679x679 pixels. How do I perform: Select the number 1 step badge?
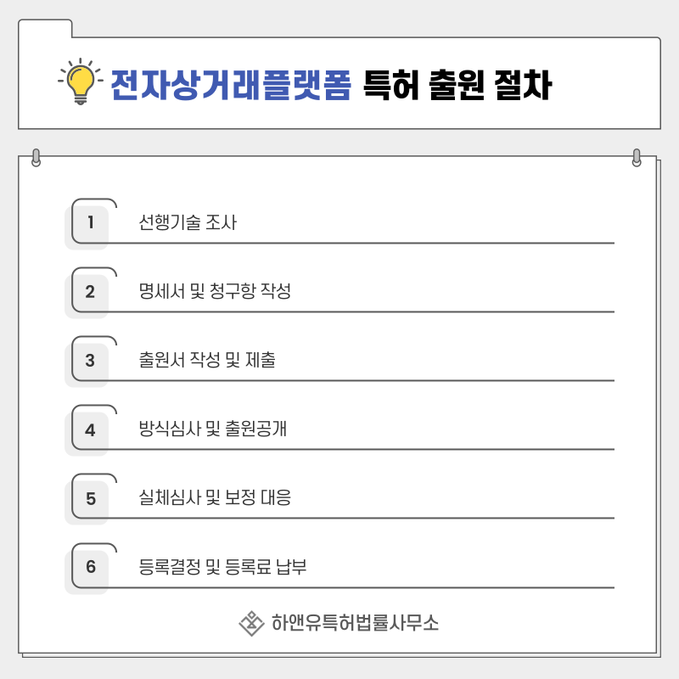(x=90, y=222)
